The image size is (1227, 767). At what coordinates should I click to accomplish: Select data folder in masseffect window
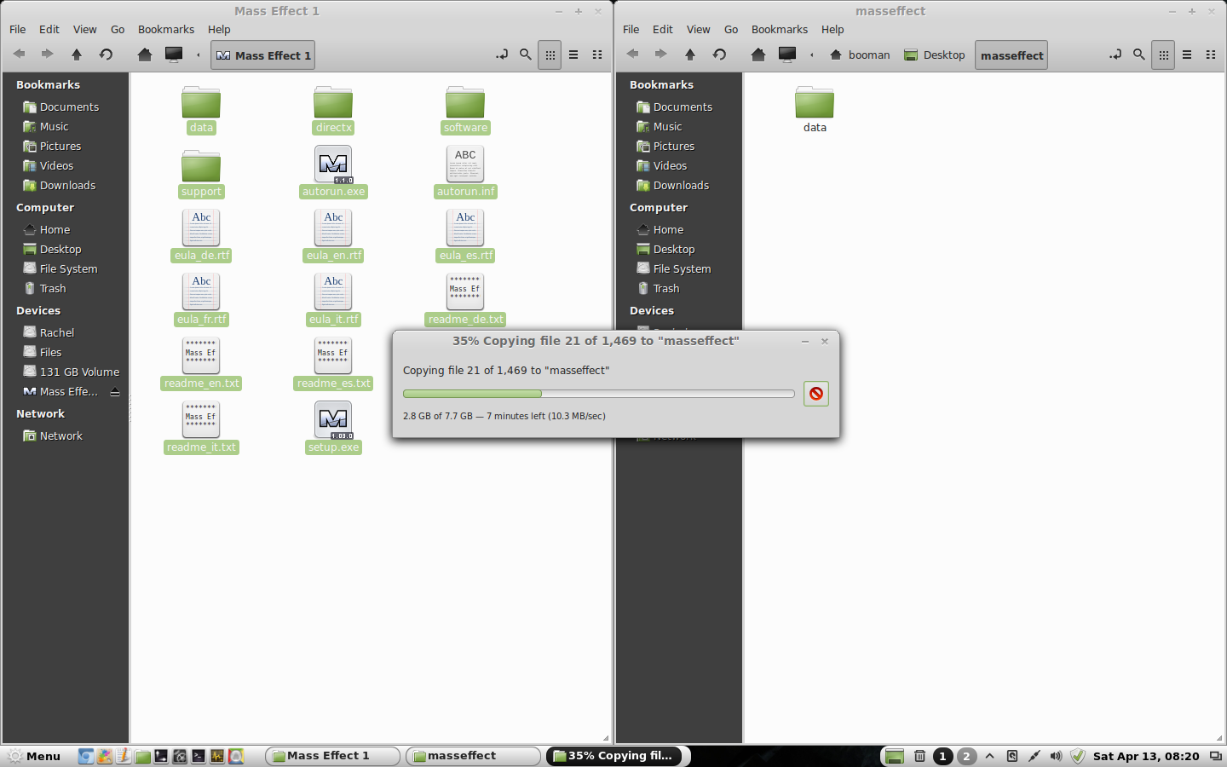tap(815, 109)
